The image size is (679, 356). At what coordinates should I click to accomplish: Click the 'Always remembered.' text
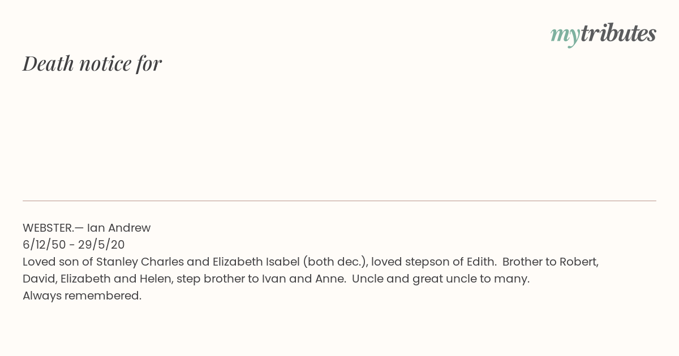tap(82, 296)
